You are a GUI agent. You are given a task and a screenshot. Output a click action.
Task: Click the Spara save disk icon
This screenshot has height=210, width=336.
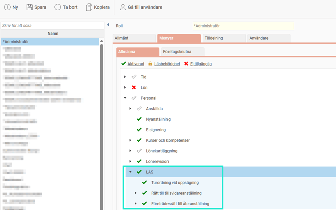coord(30,7)
